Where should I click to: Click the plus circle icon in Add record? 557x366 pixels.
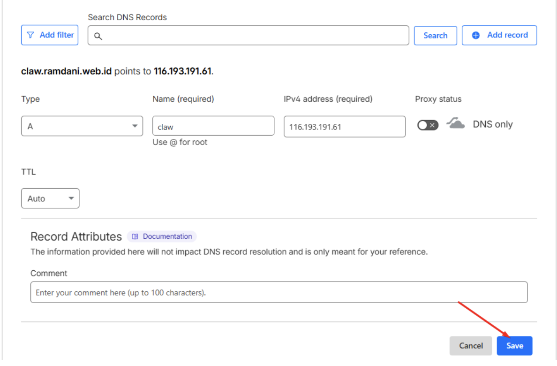[x=475, y=35]
